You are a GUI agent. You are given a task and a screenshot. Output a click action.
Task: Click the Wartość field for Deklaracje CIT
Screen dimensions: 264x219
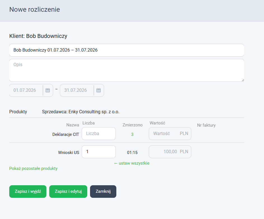(x=170, y=134)
